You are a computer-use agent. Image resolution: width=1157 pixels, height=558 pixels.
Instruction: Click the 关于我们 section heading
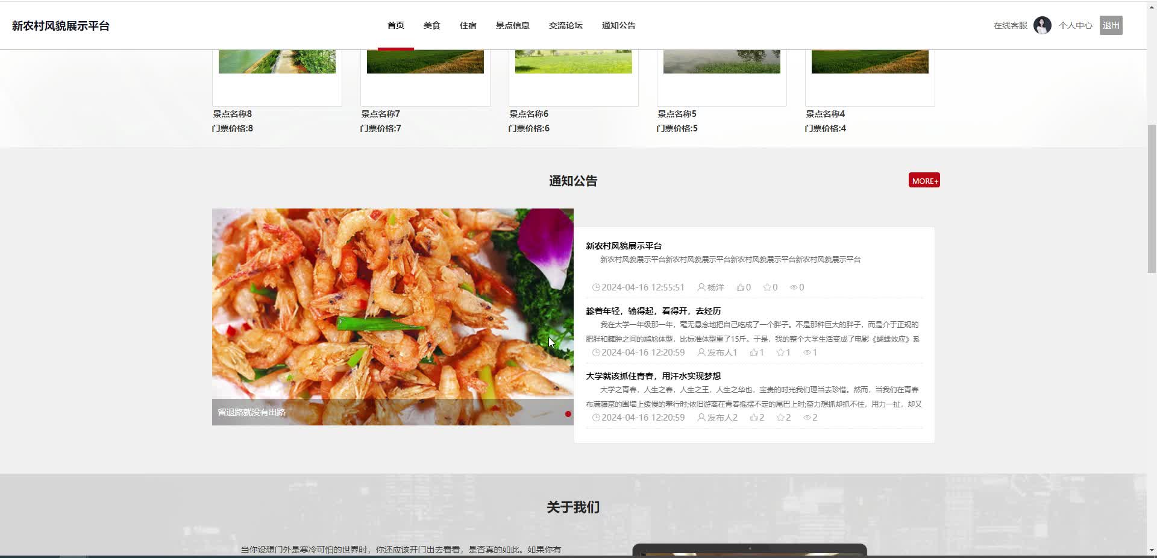point(573,507)
